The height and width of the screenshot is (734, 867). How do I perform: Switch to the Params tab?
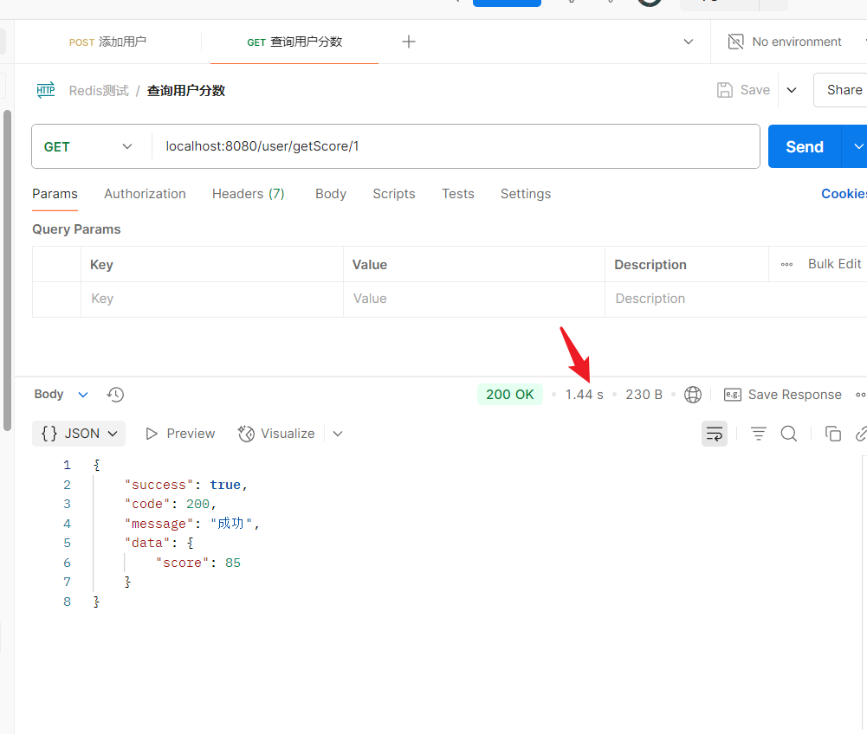[x=55, y=194]
